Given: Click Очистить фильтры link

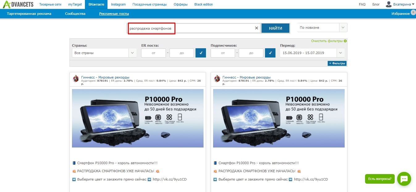Looking at the screenshot, I should pos(327,41).
